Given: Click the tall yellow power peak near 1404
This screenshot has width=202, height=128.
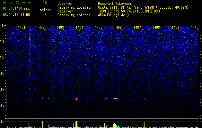Looking at the screenshot, I should pyautogui.click(x=76, y=124).
